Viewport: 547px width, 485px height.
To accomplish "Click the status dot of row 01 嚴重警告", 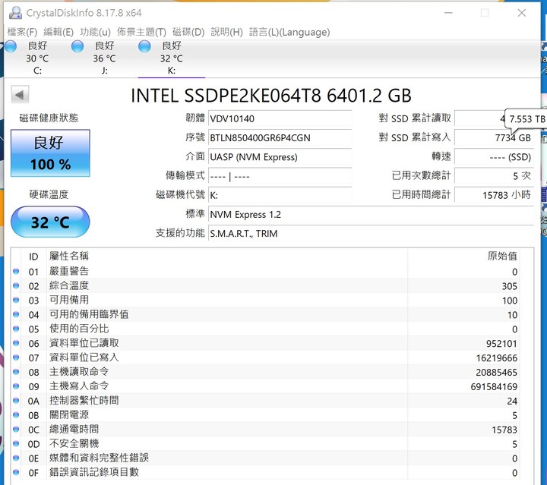I will point(16,271).
